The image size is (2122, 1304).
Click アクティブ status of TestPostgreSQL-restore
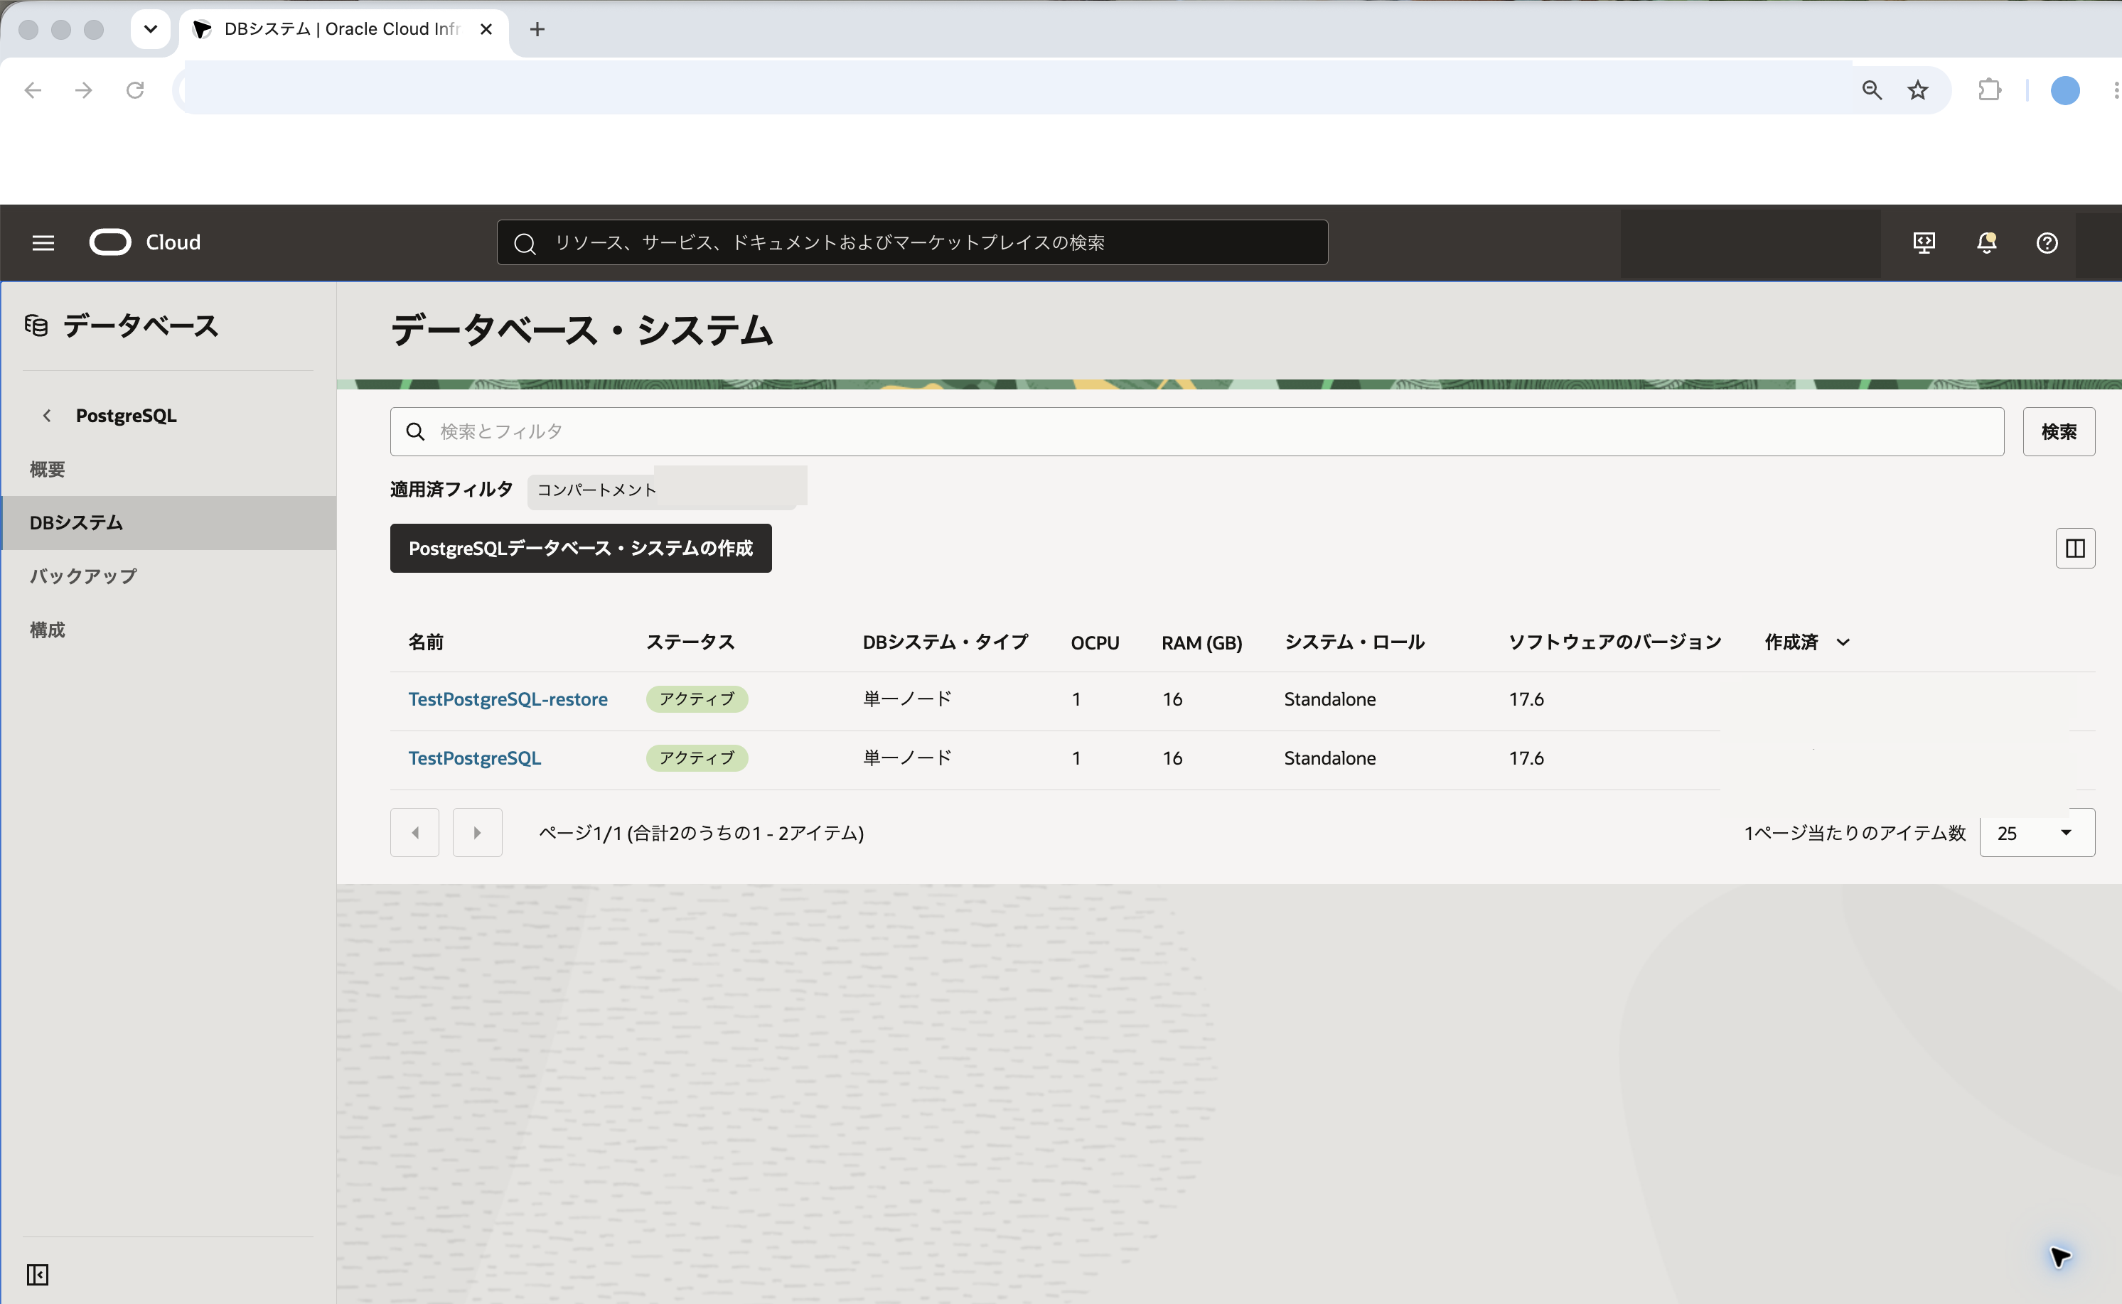pos(697,699)
